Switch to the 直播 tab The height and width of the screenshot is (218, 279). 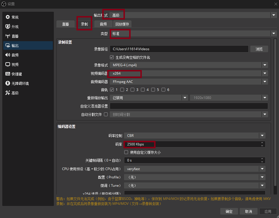[x=66, y=24]
